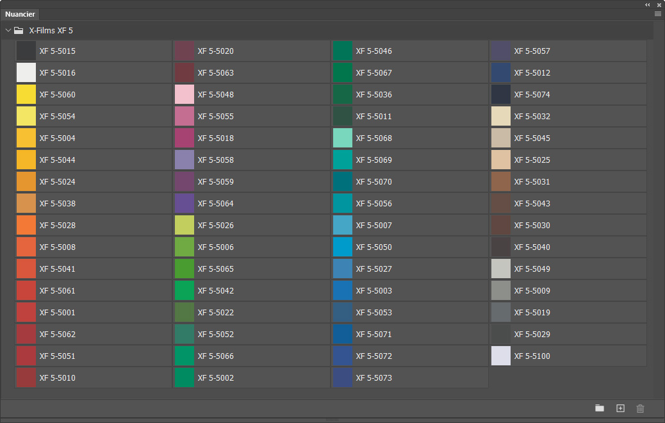Viewport: 665px width, 423px height.
Task: Select the XF 5-5073 entry
Action: 409,377
